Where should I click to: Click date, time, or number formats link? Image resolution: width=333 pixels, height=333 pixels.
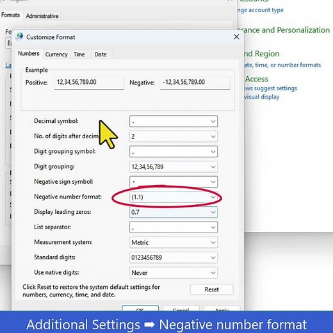pyautogui.click(x=282, y=65)
